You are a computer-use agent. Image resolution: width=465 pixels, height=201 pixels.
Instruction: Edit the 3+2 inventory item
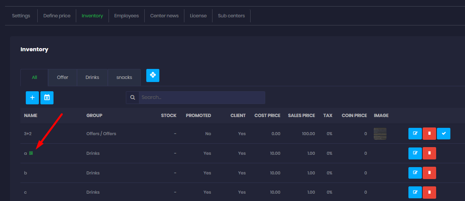[415, 134]
